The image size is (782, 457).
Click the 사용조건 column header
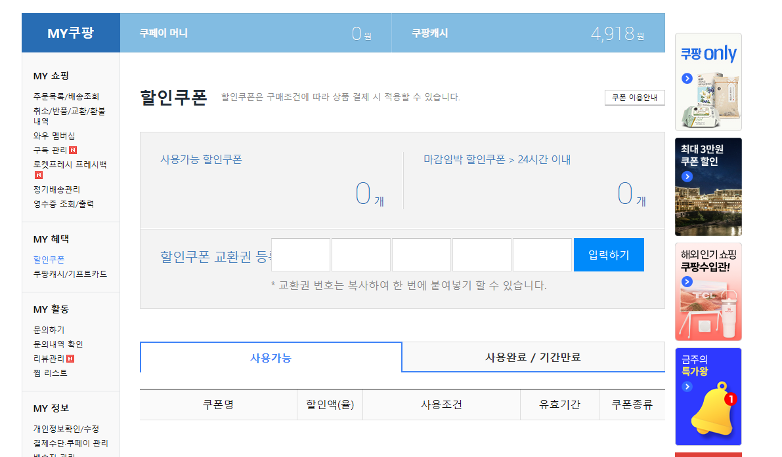[441, 405]
